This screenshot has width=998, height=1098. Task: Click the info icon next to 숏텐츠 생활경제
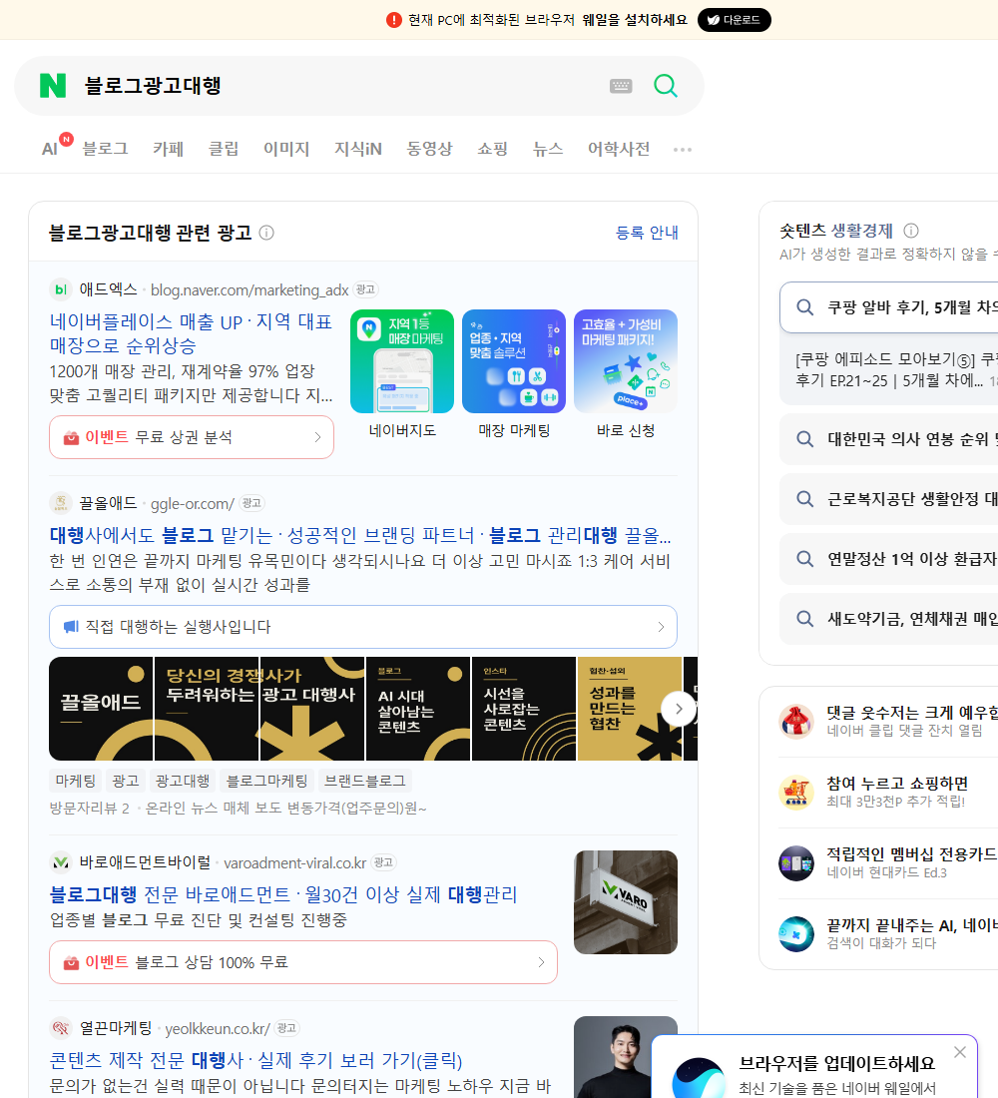click(x=911, y=231)
